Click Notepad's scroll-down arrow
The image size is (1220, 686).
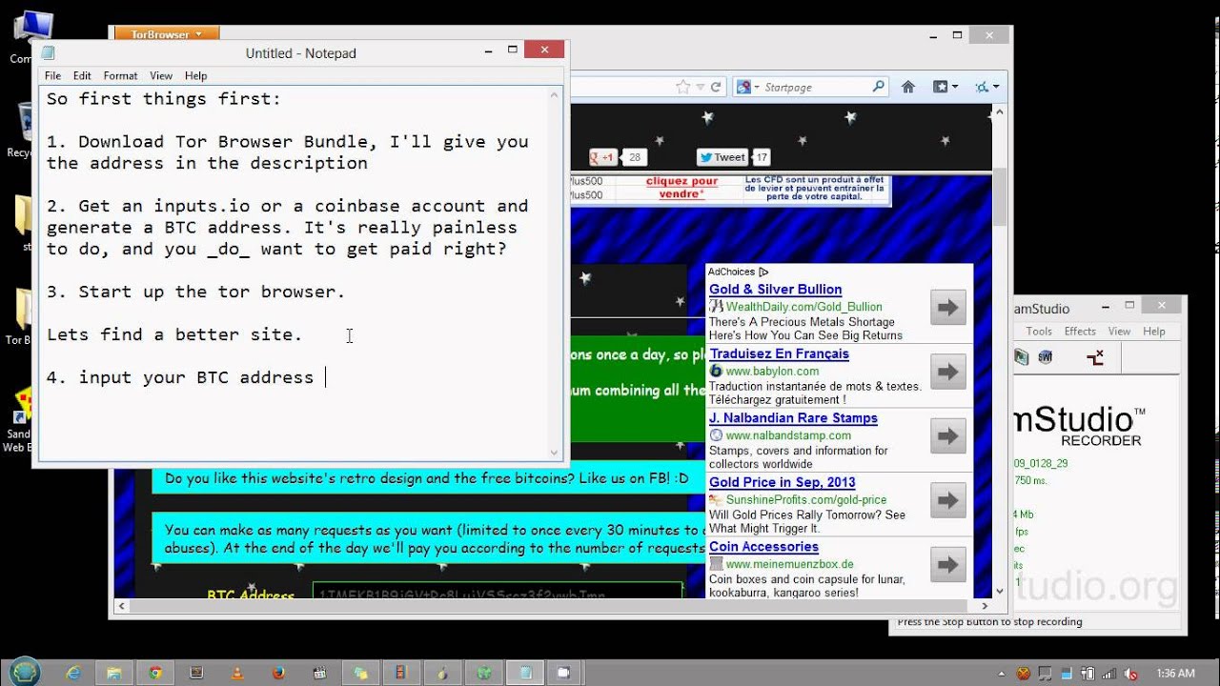point(555,453)
